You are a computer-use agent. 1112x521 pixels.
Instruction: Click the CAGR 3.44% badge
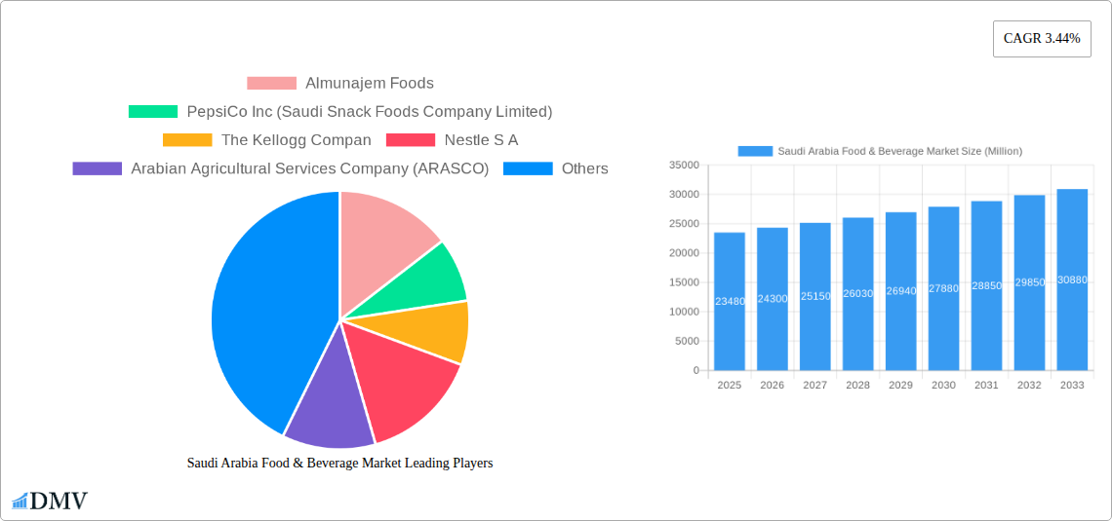pos(1042,39)
